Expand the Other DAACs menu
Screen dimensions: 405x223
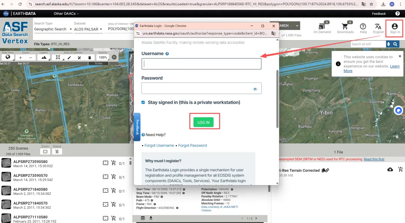coord(66,13)
